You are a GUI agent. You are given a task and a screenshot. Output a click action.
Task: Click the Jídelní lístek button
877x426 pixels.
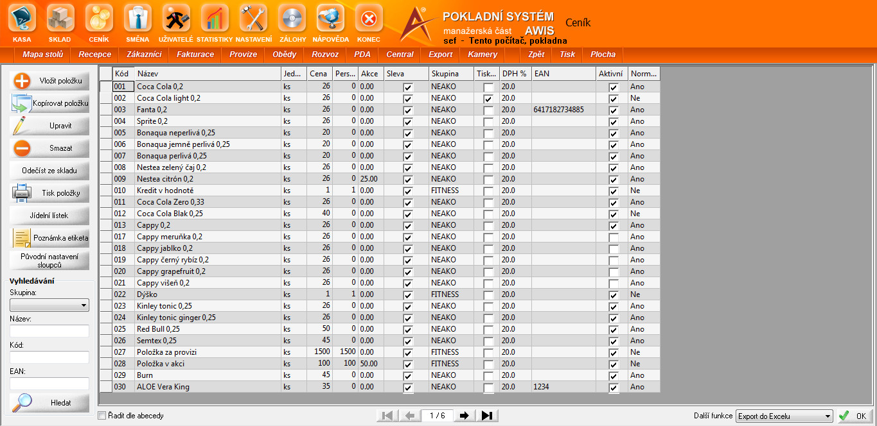pos(49,216)
